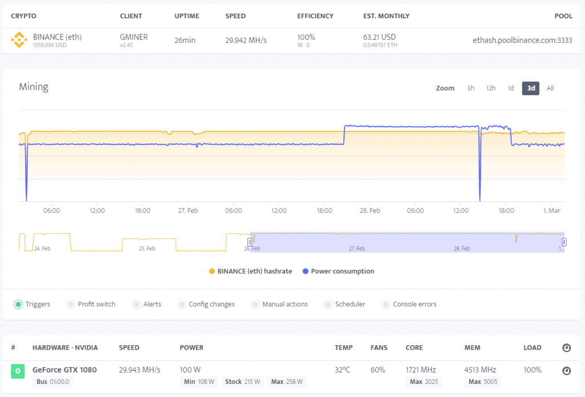
Task: Toggle BINANCE (eth) hashrate series label
Action: point(254,272)
